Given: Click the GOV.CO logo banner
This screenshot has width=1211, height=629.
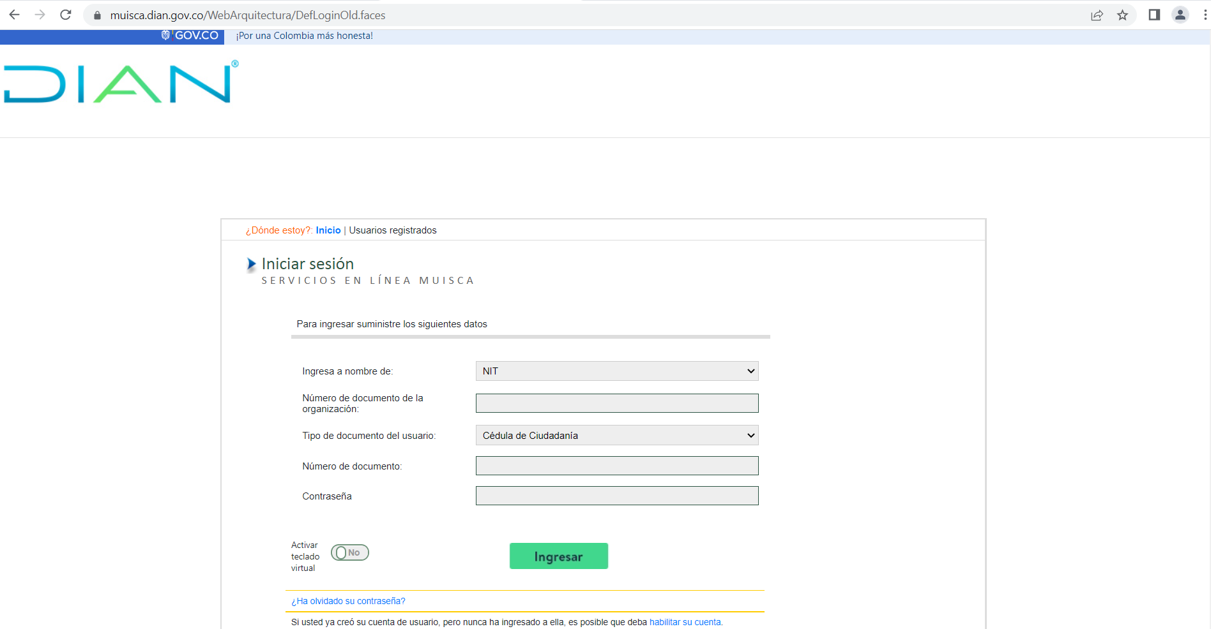Looking at the screenshot, I should [190, 36].
